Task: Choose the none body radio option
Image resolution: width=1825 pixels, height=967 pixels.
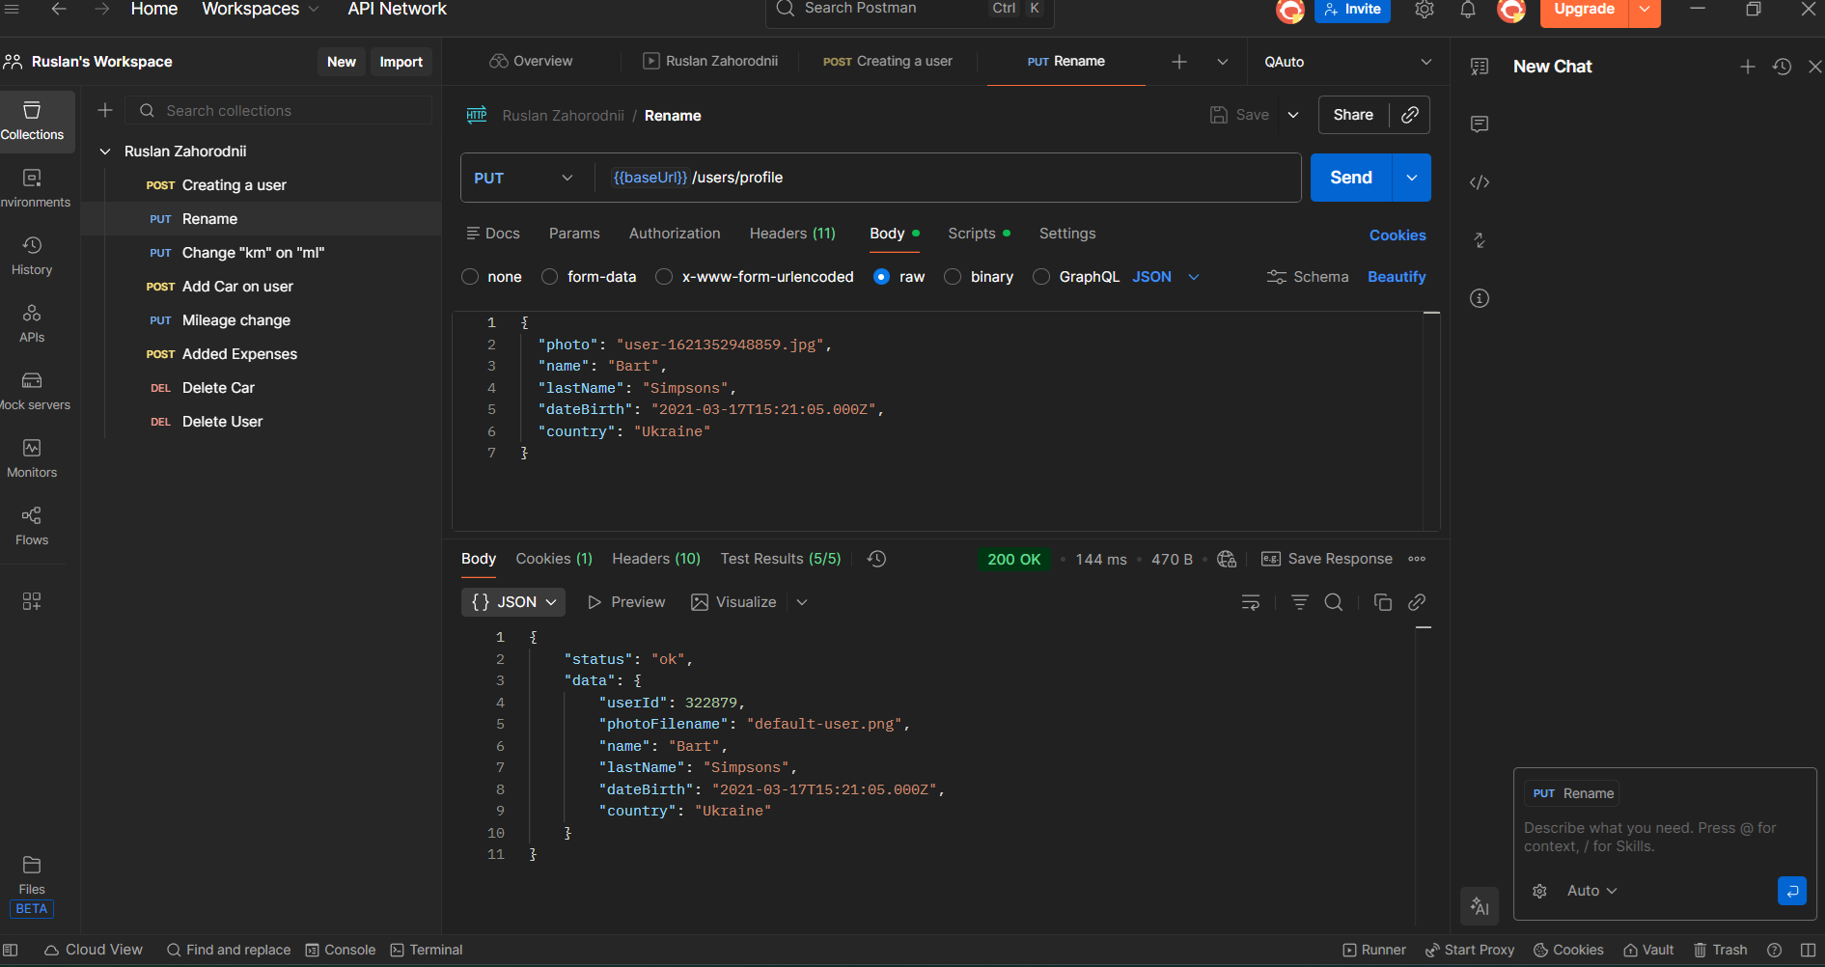Action: (x=470, y=277)
